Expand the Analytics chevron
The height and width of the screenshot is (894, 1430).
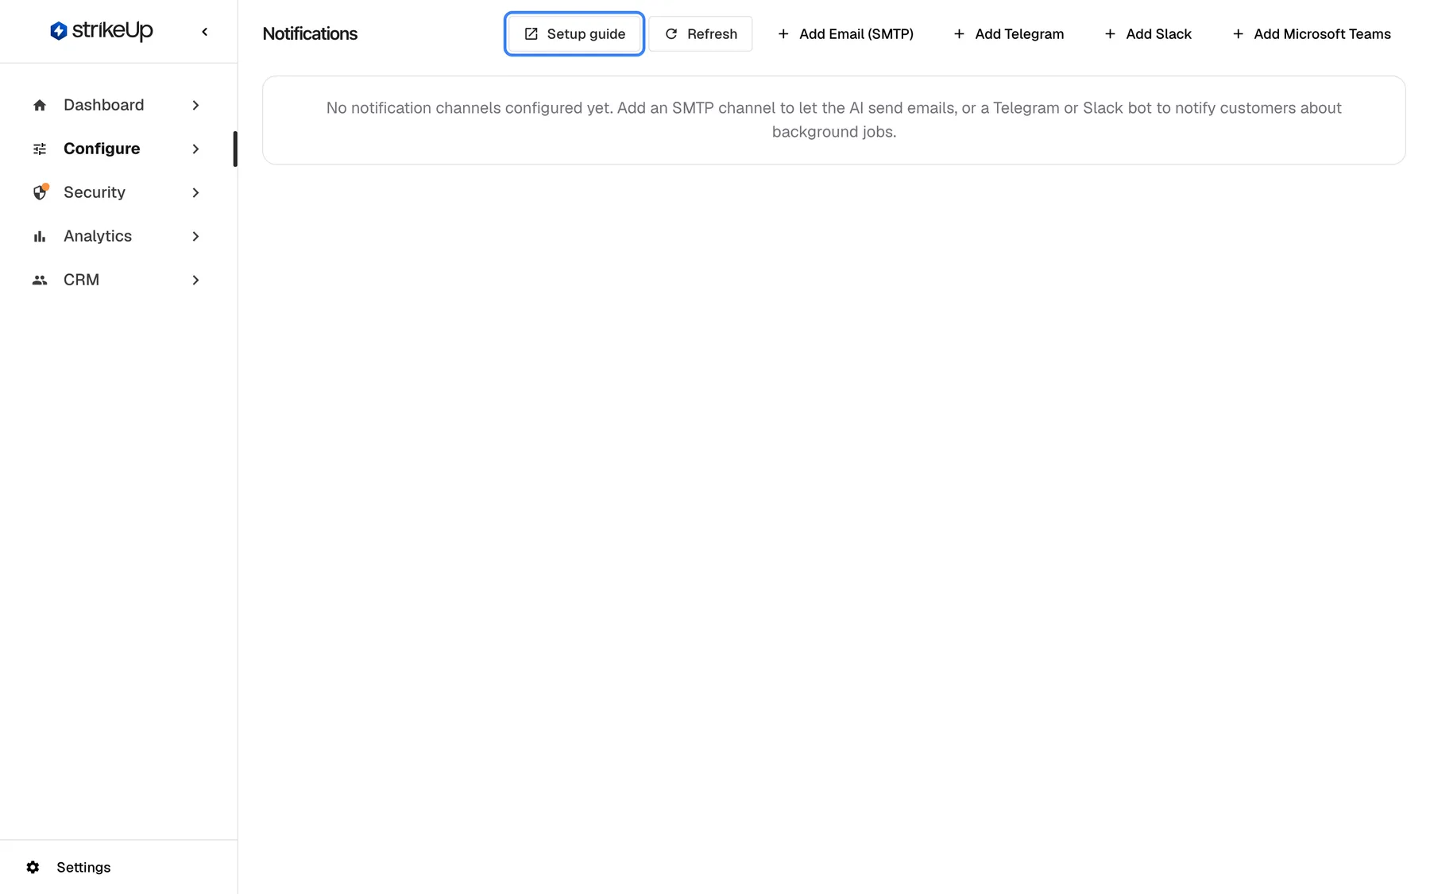pyautogui.click(x=195, y=236)
